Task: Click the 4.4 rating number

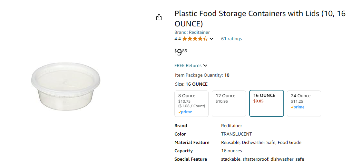Action: 178,39
